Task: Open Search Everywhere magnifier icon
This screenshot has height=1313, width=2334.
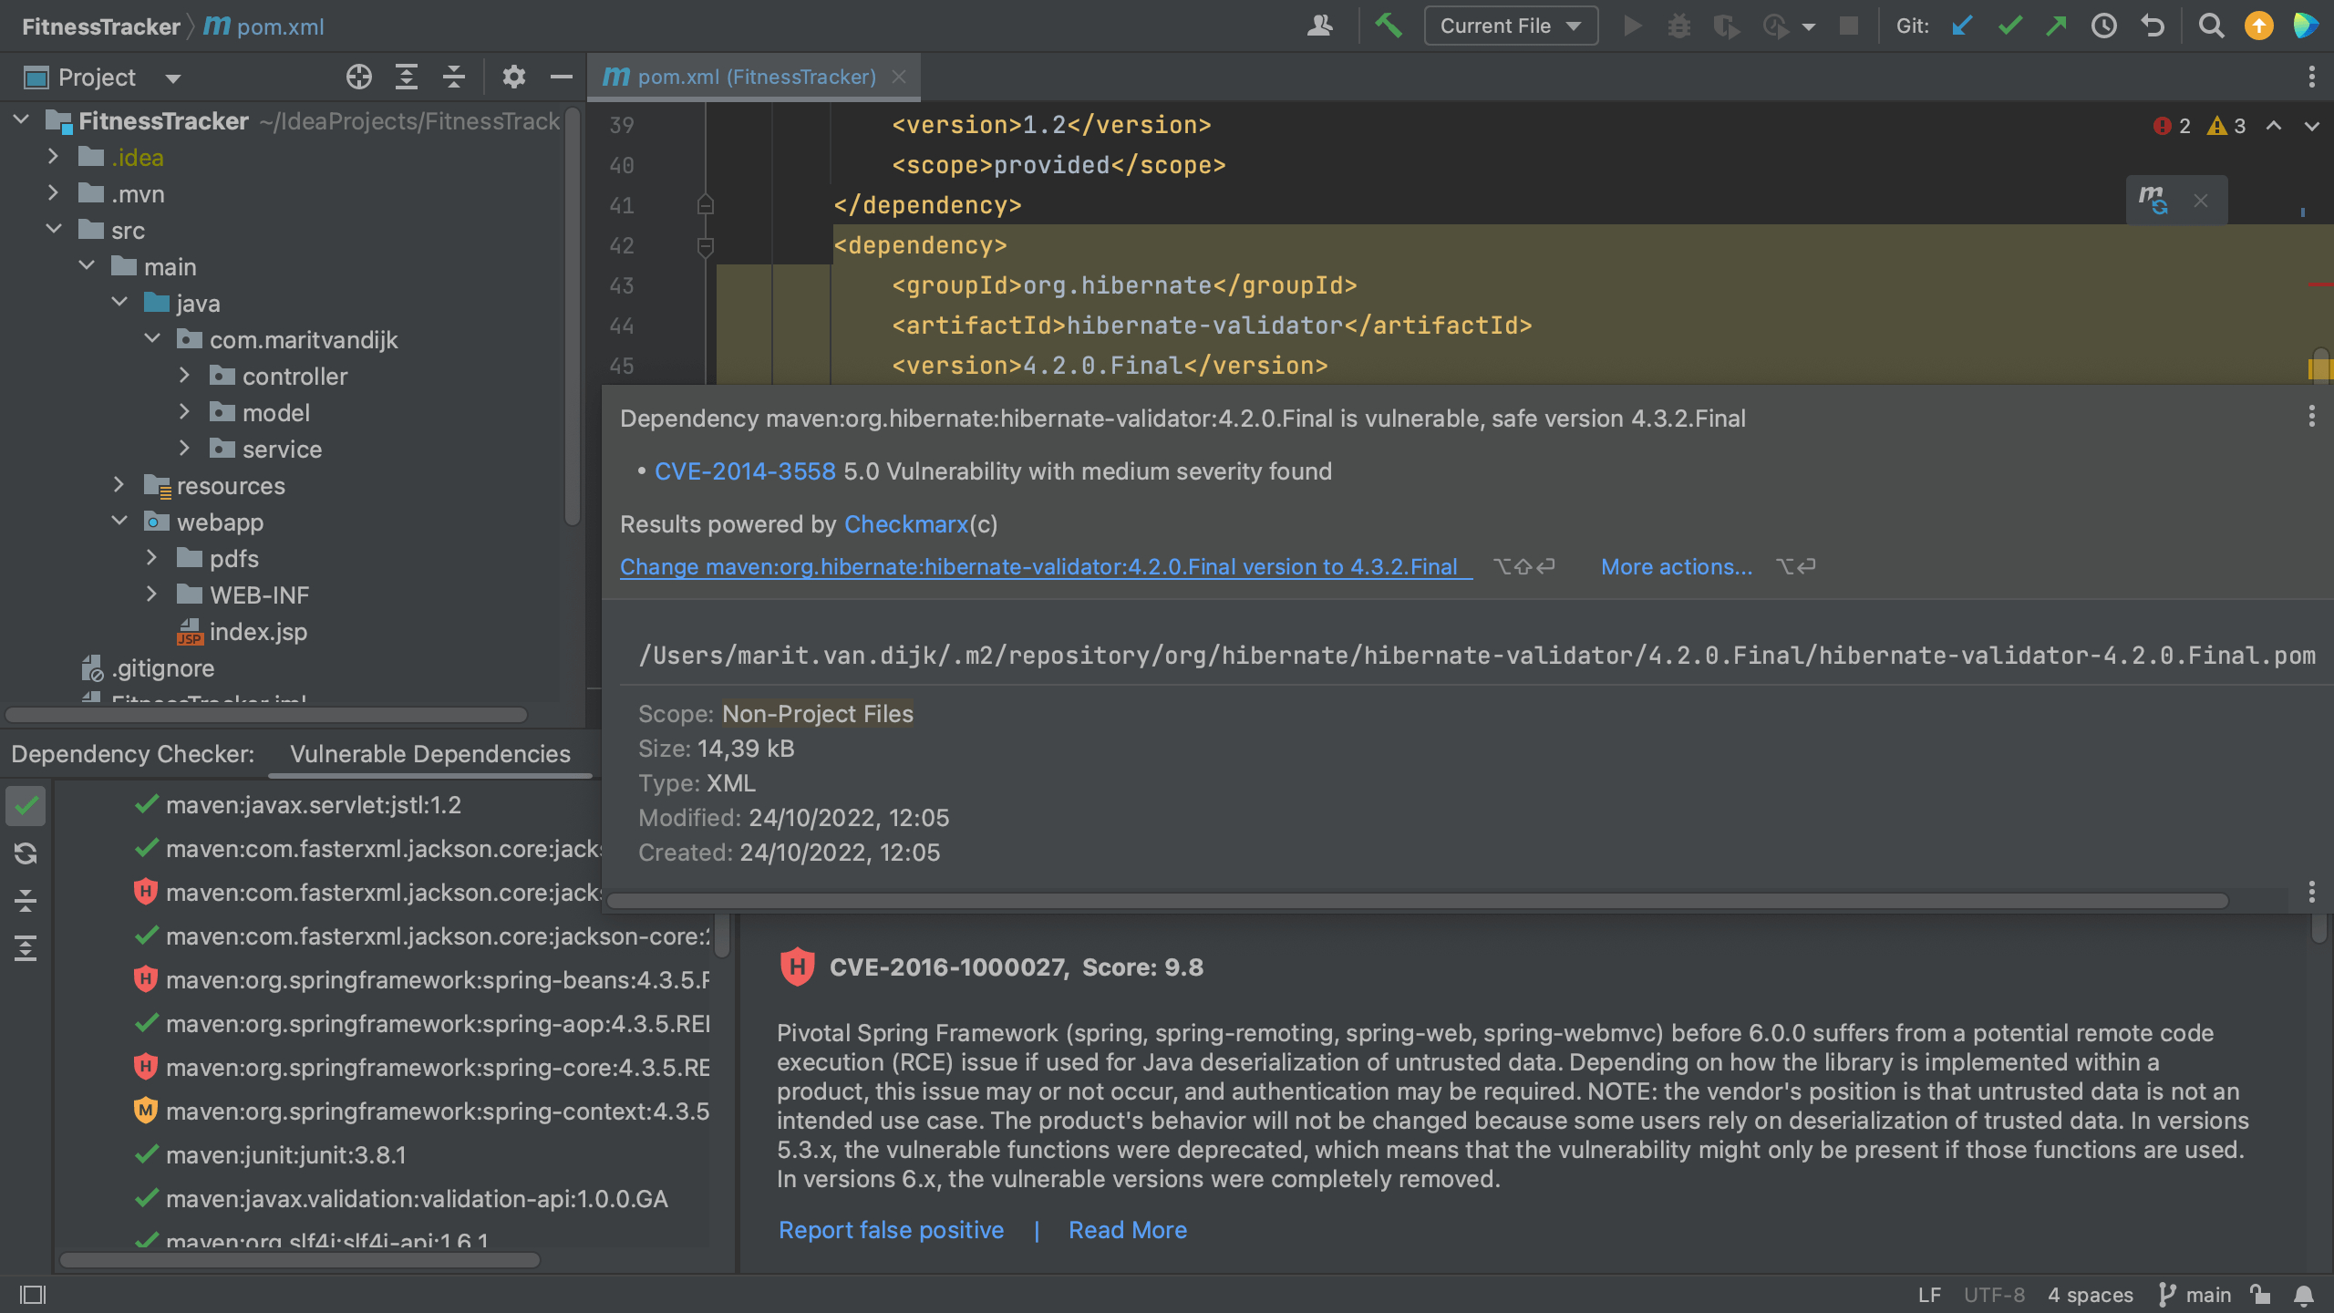Action: 2211,26
